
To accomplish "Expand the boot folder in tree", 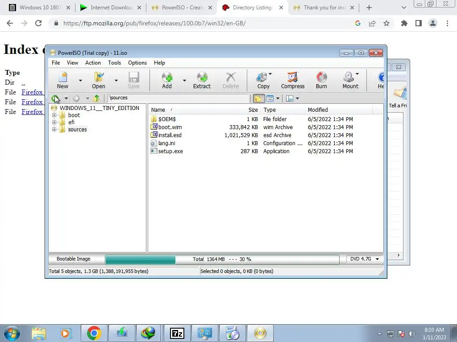I will click(x=54, y=115).
